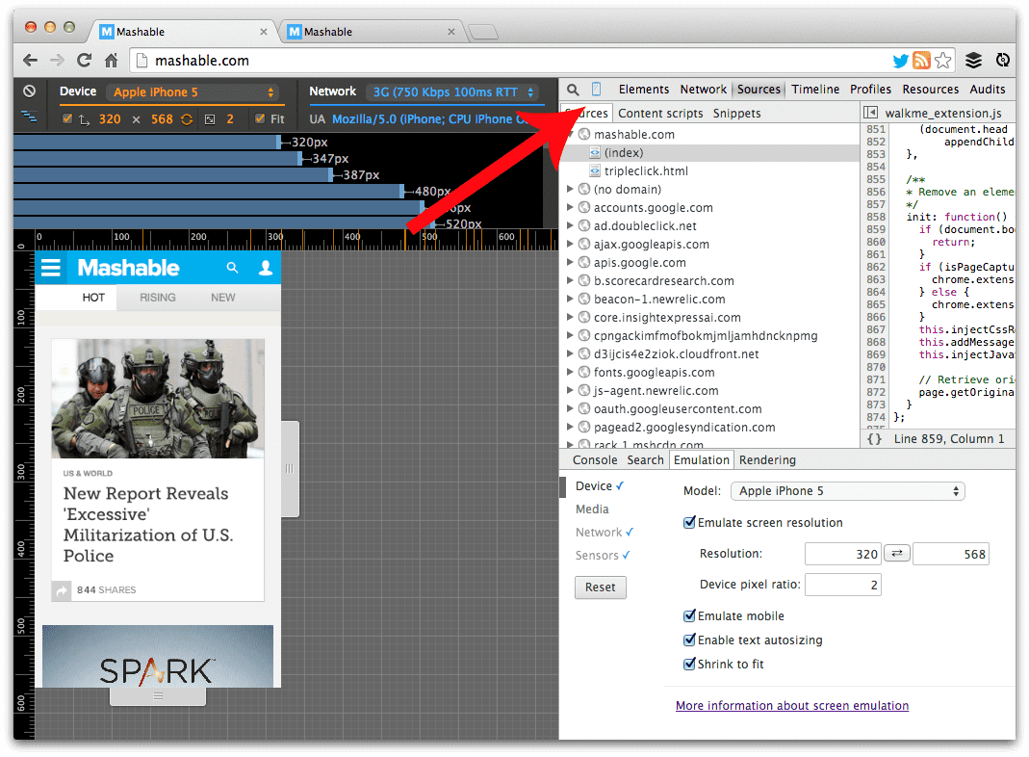
Task: Open the RISING tab on Mashable
Action: tap(158, 298)
